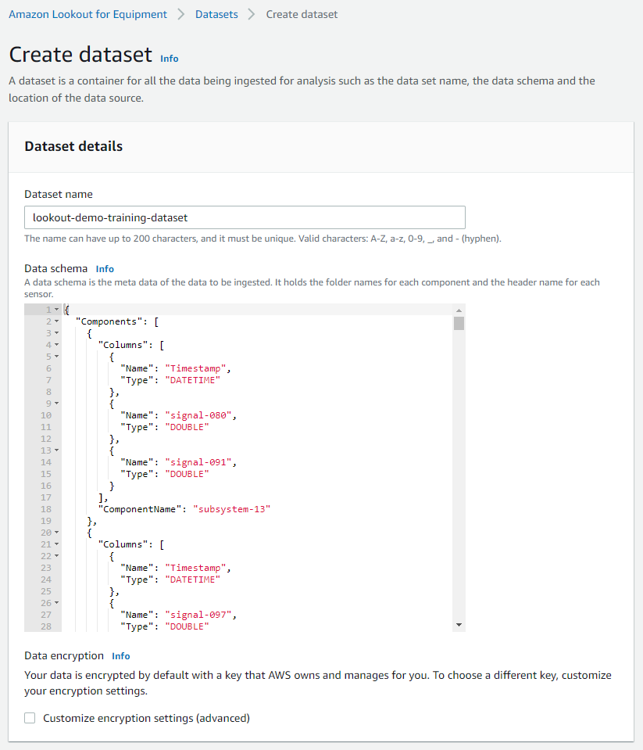Collapse fold arrow on editor line 9

(56, 404)
